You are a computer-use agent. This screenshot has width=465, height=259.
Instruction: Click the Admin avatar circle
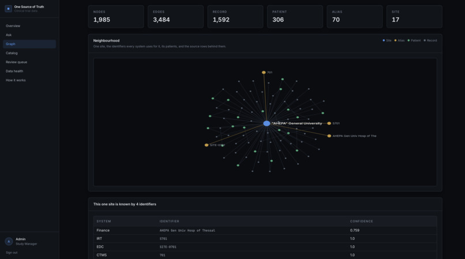pyautogui.click(x=9, y=241)
